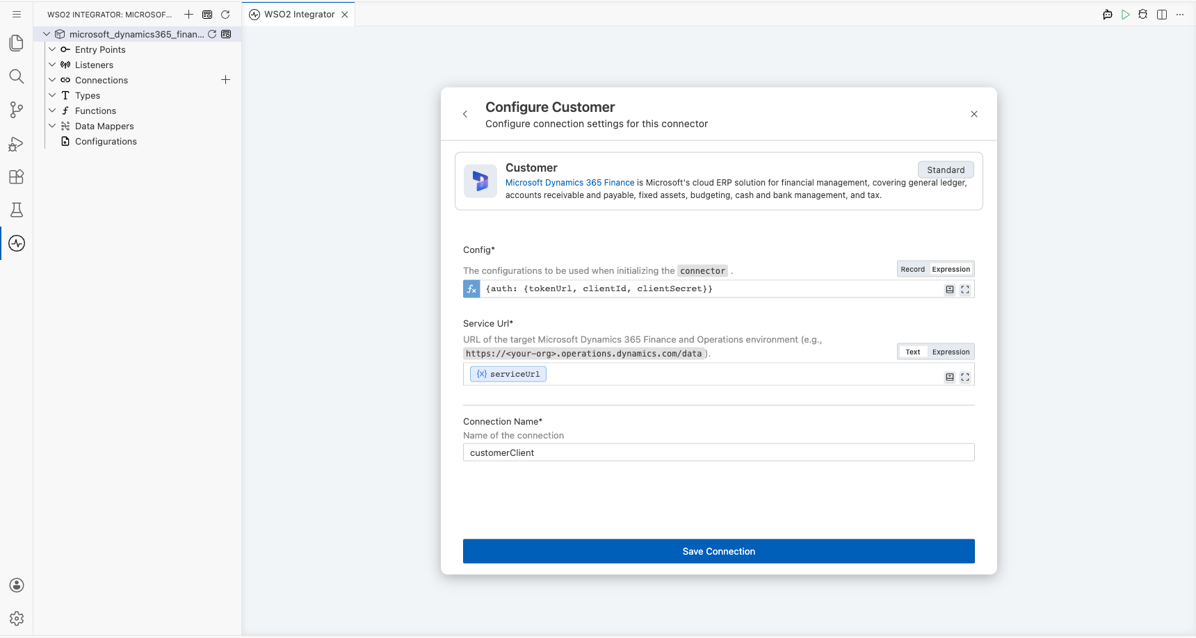The image size is (1196, 638).
Task: Expand the Data Mappers node
Action: (52, 126)
